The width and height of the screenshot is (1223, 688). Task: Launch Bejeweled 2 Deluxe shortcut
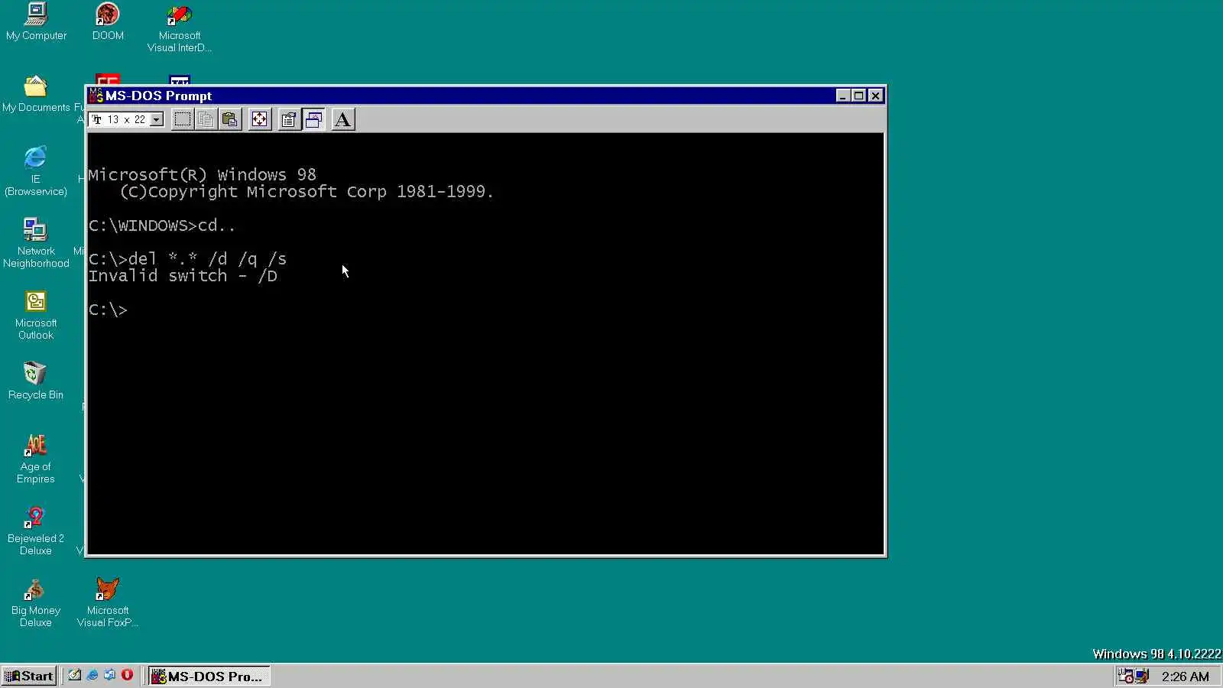(36, 531)
